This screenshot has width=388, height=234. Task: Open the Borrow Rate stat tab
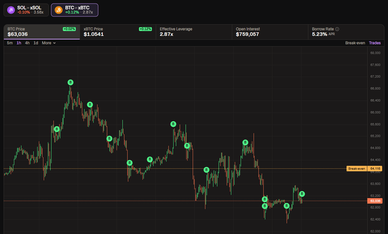click(x=346, y=32)
